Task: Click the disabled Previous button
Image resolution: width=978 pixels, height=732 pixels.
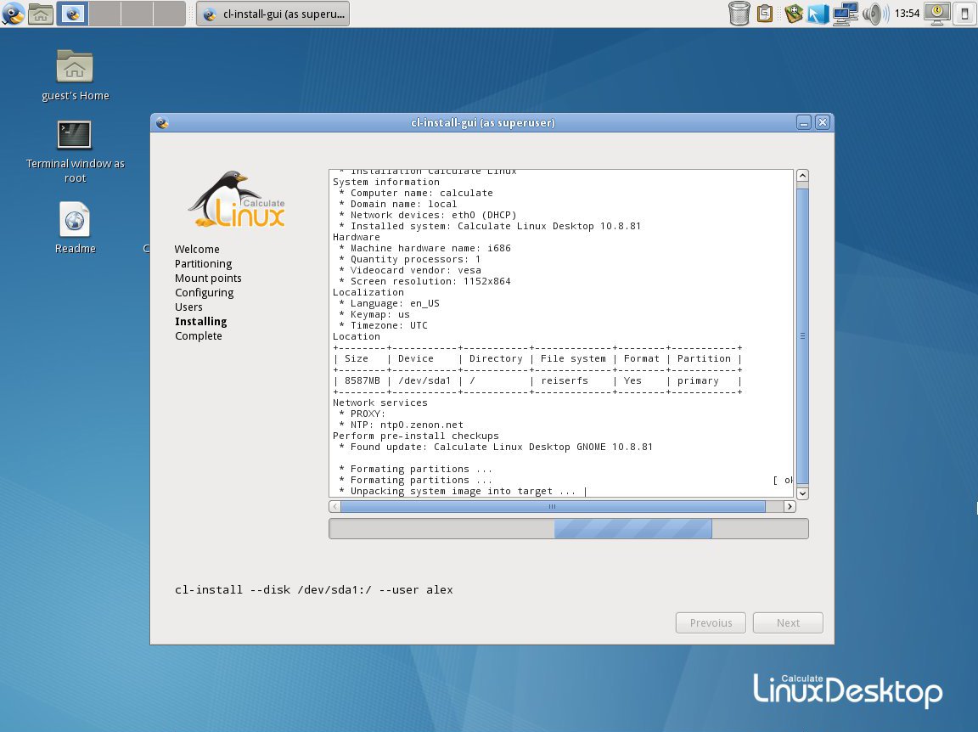Action: click(x=711, y=622)
